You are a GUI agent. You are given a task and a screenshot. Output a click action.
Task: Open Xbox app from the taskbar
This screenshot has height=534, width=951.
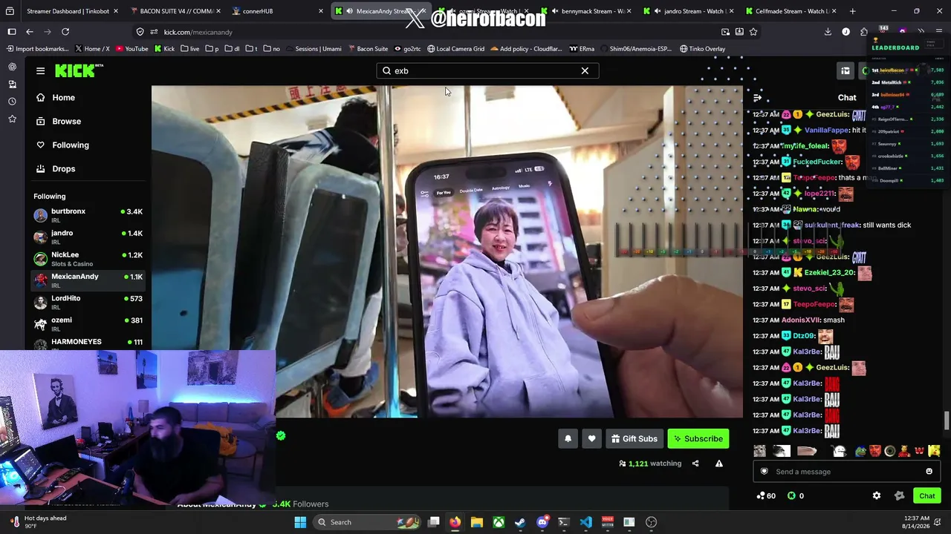click(499, 522)
